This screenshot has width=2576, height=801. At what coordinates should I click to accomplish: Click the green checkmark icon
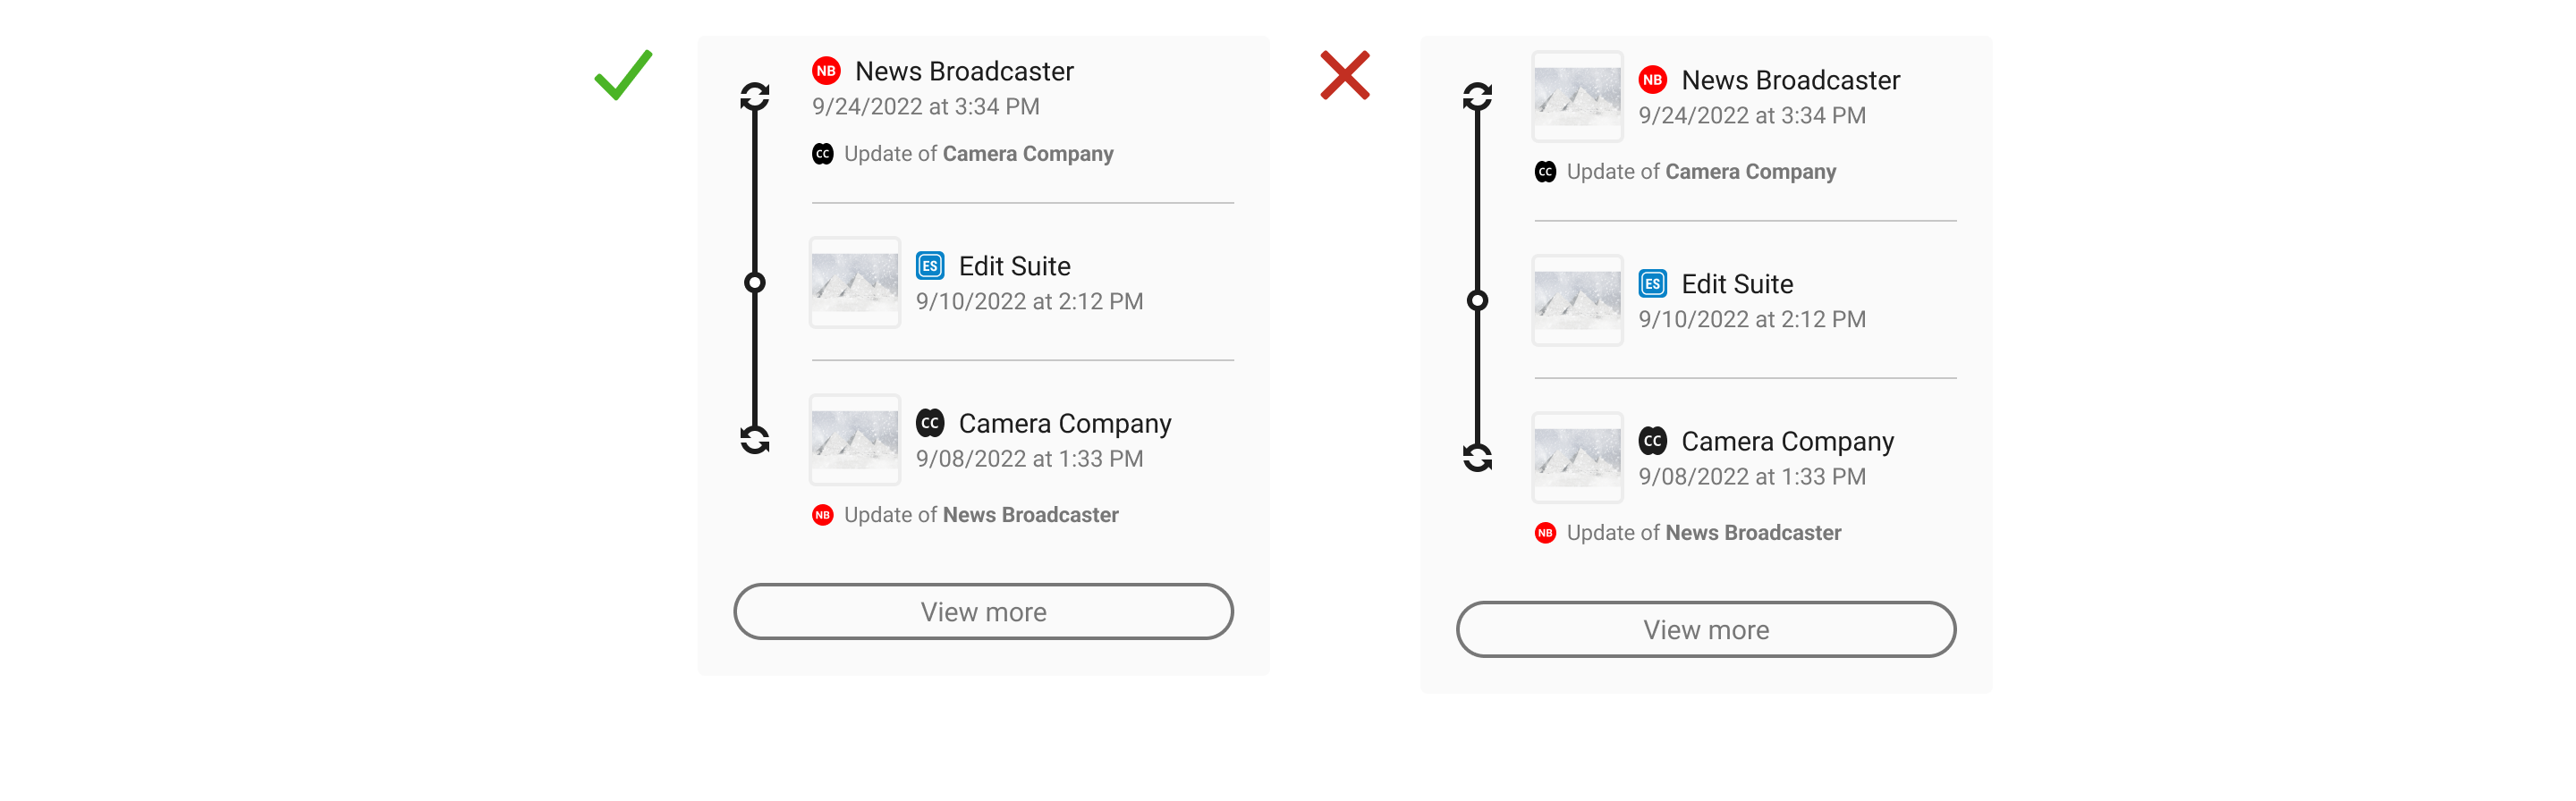click(x=623, y=75)
